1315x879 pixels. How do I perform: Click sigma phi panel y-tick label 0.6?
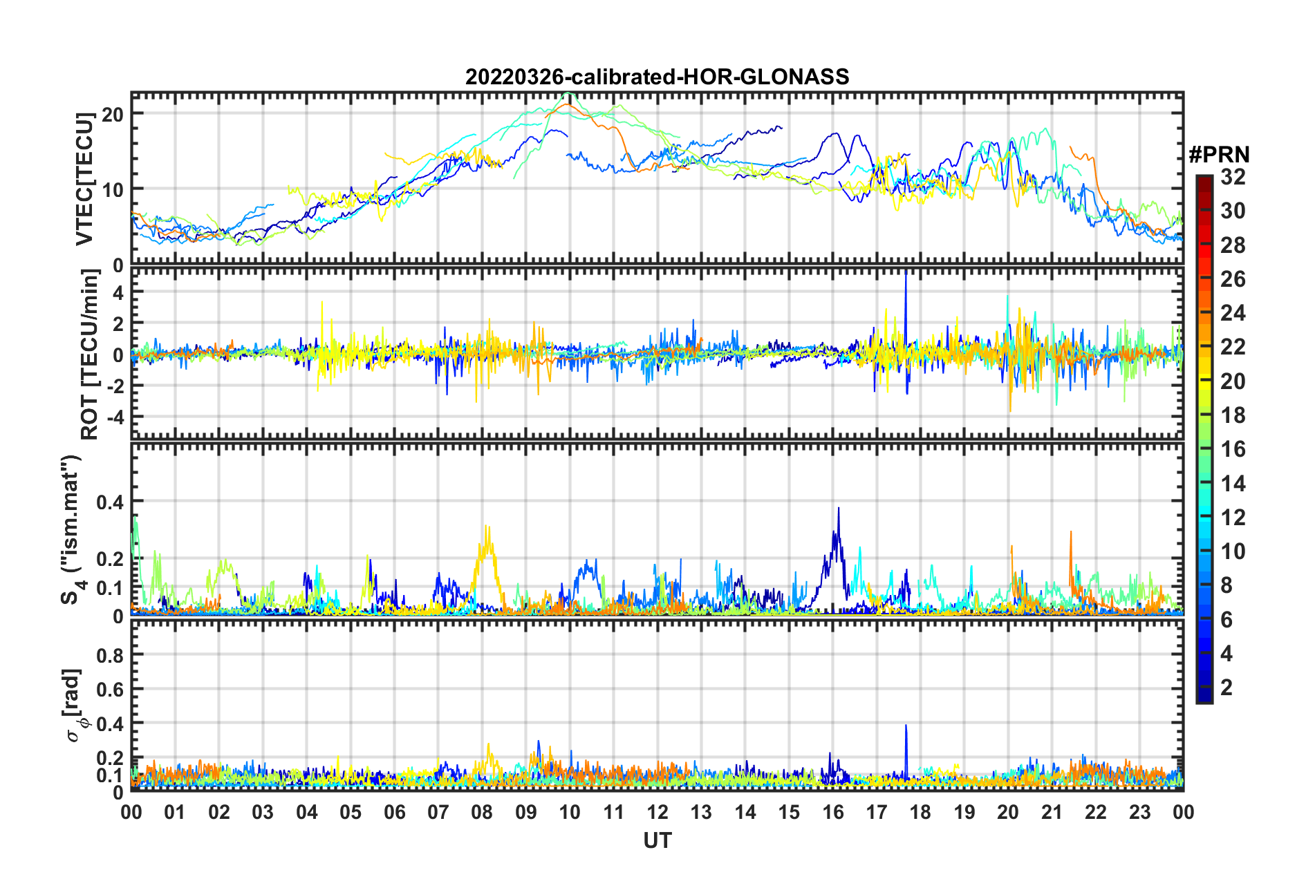pyautogui.click(x=111, y=690)
